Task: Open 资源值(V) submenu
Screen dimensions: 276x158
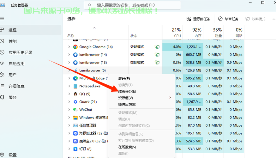Action: (141, 98)
